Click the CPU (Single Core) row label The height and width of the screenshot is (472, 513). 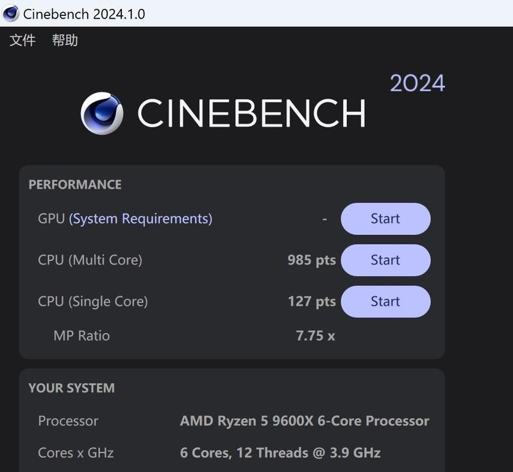click(x=94, y=301)
